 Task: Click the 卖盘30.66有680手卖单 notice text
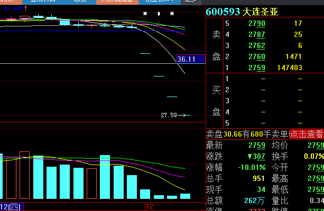coord(247,135)
